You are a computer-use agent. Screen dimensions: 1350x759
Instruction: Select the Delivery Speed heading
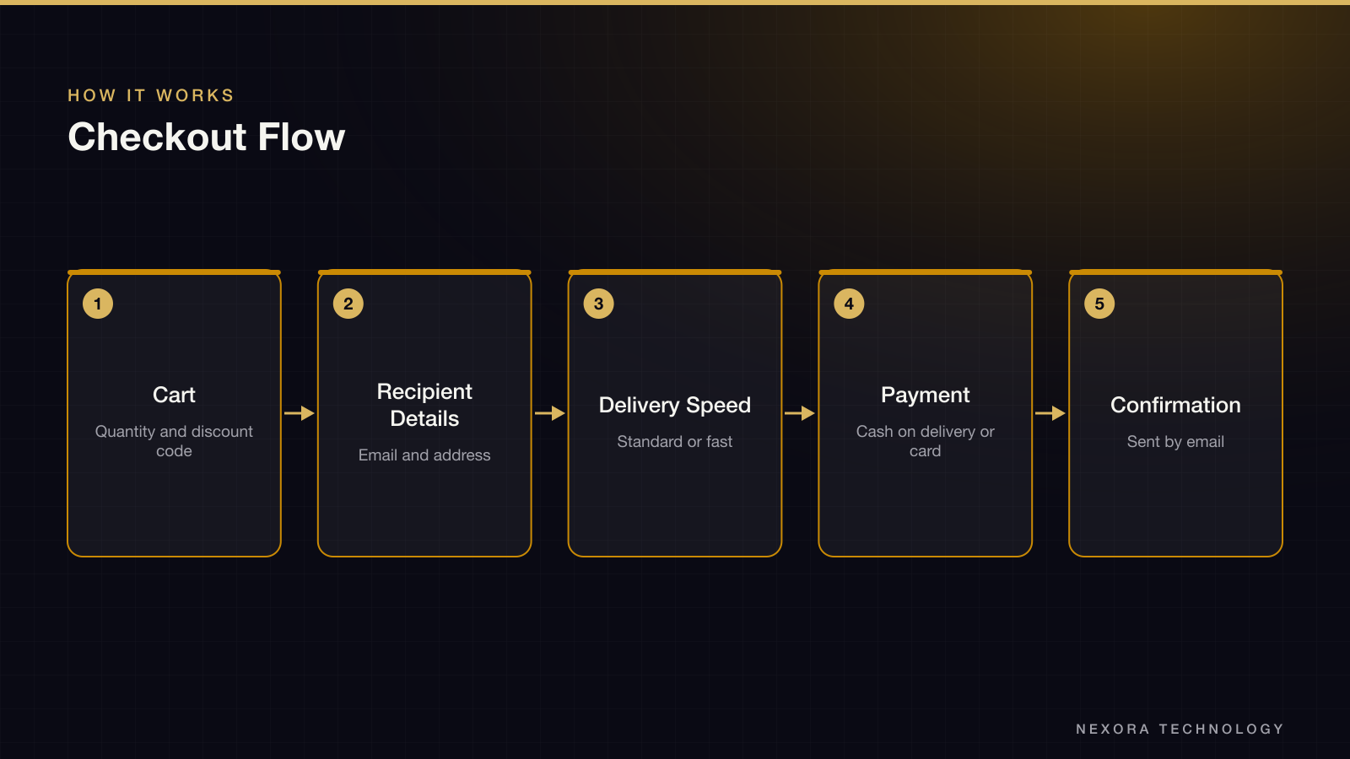[x=675, y=405]
